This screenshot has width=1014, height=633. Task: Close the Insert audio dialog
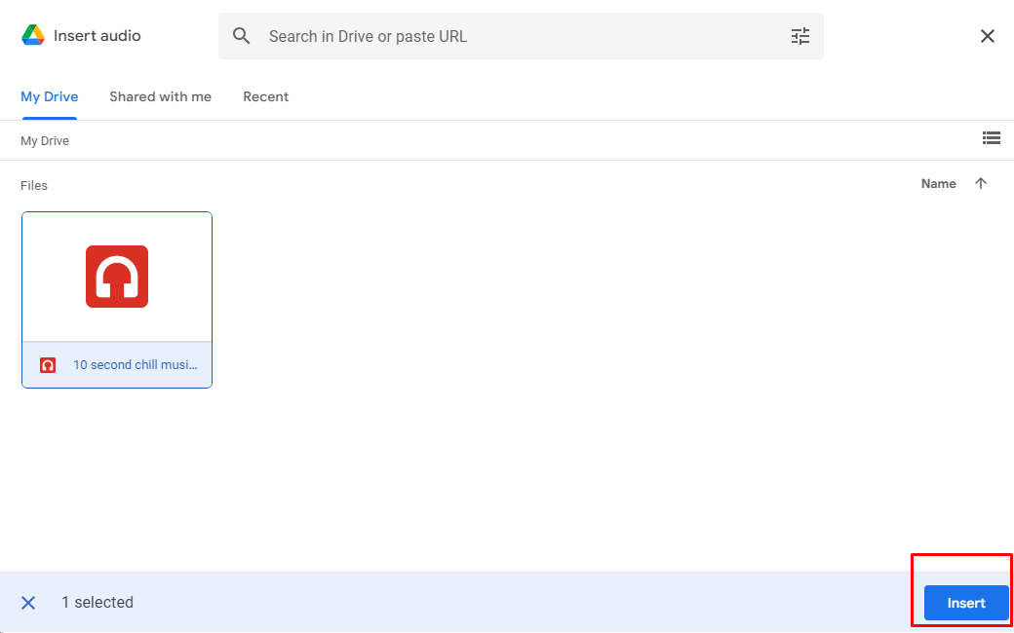pos(987,36)
